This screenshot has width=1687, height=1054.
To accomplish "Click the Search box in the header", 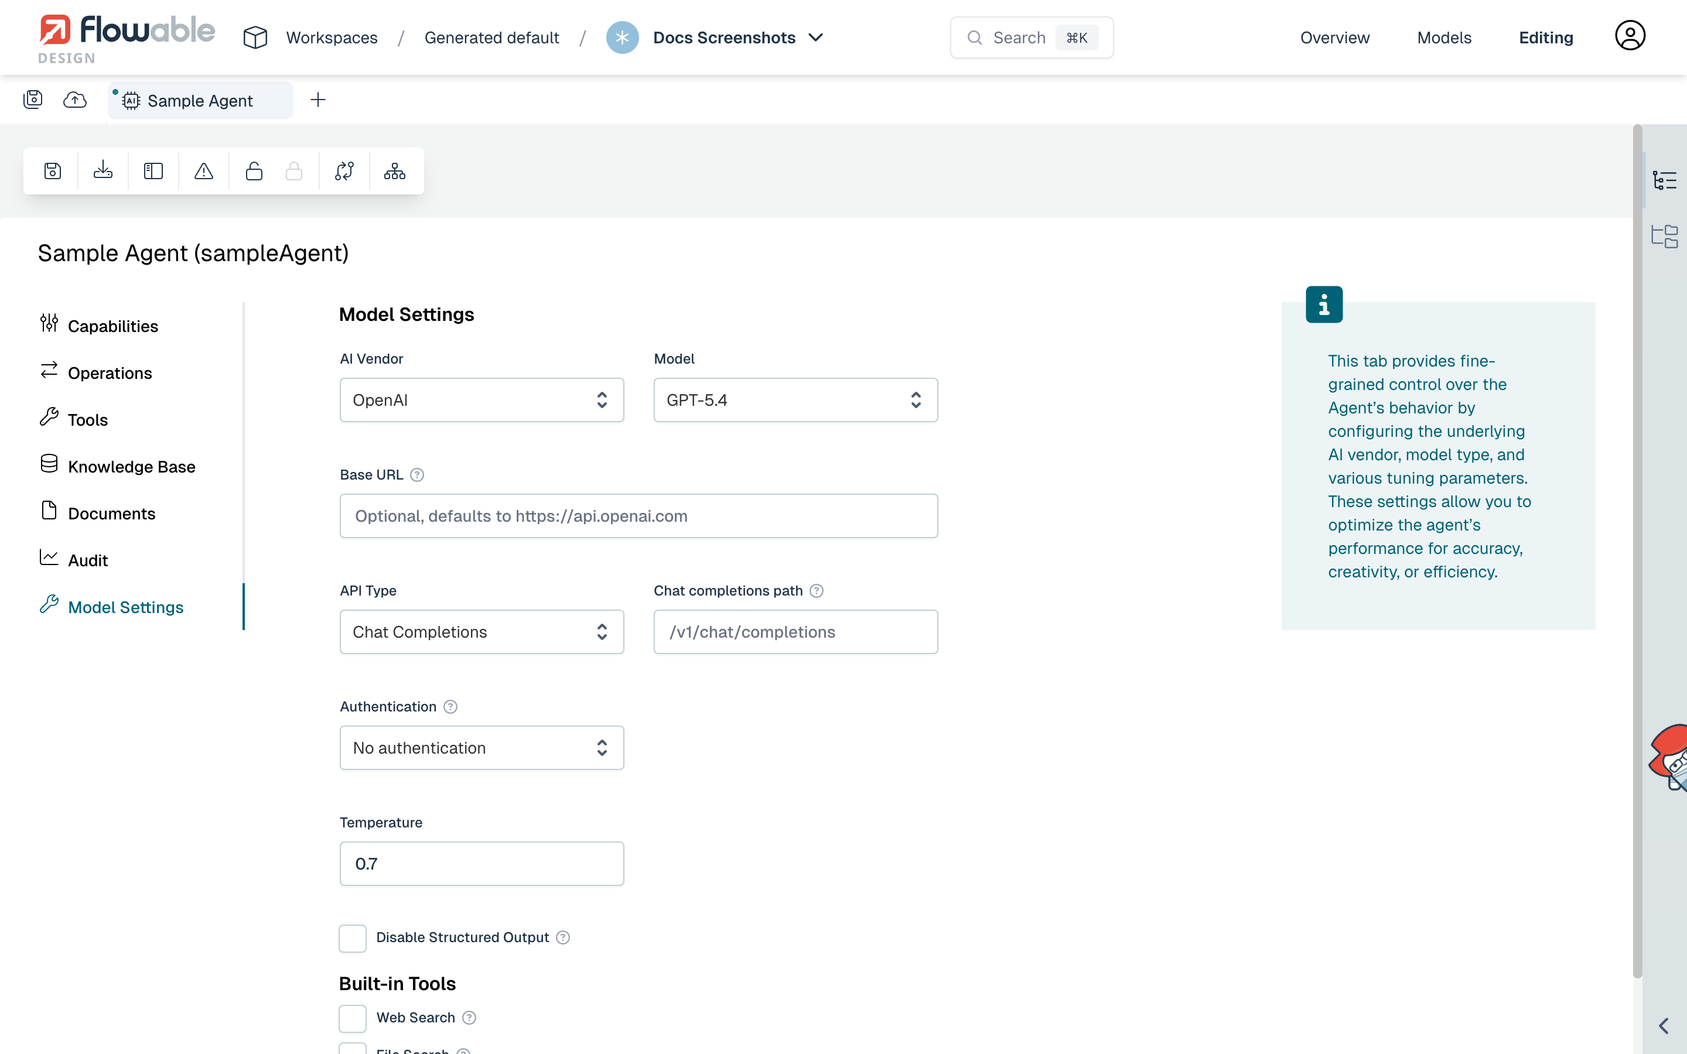I will pyautogui.click(x=1031, y=37).
